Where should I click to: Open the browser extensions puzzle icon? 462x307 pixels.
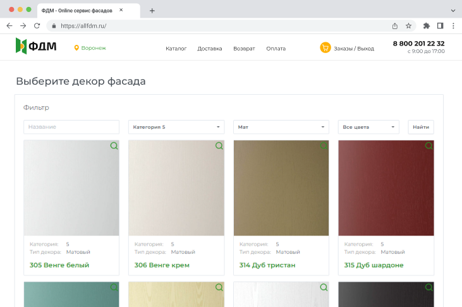click(426, 26)
